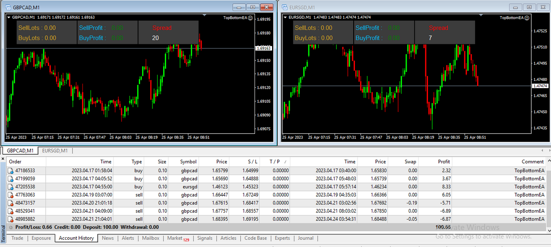Screen dimensions: 551x247
Task: Click the Spread 7 panel on EURSGD chart
Action: point(445,33)
